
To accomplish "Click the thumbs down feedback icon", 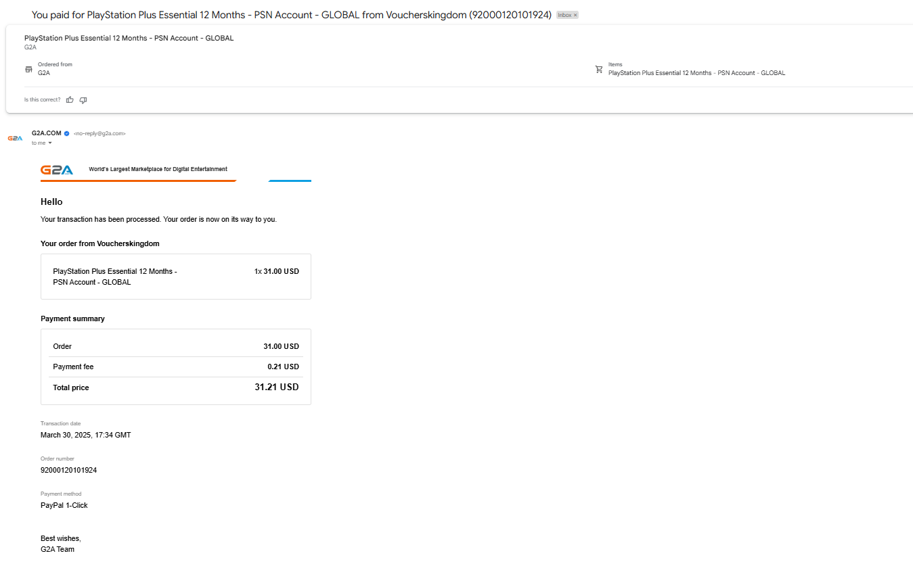I will 83,100.
